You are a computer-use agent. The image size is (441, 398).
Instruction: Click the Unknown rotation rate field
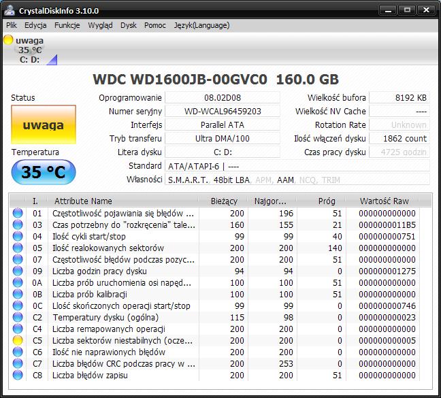399,125
